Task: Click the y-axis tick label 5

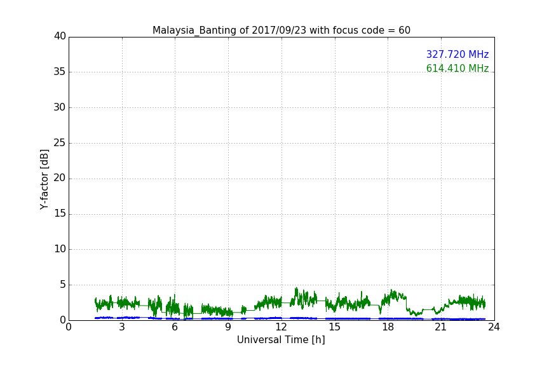Action: tap(63, 285)
